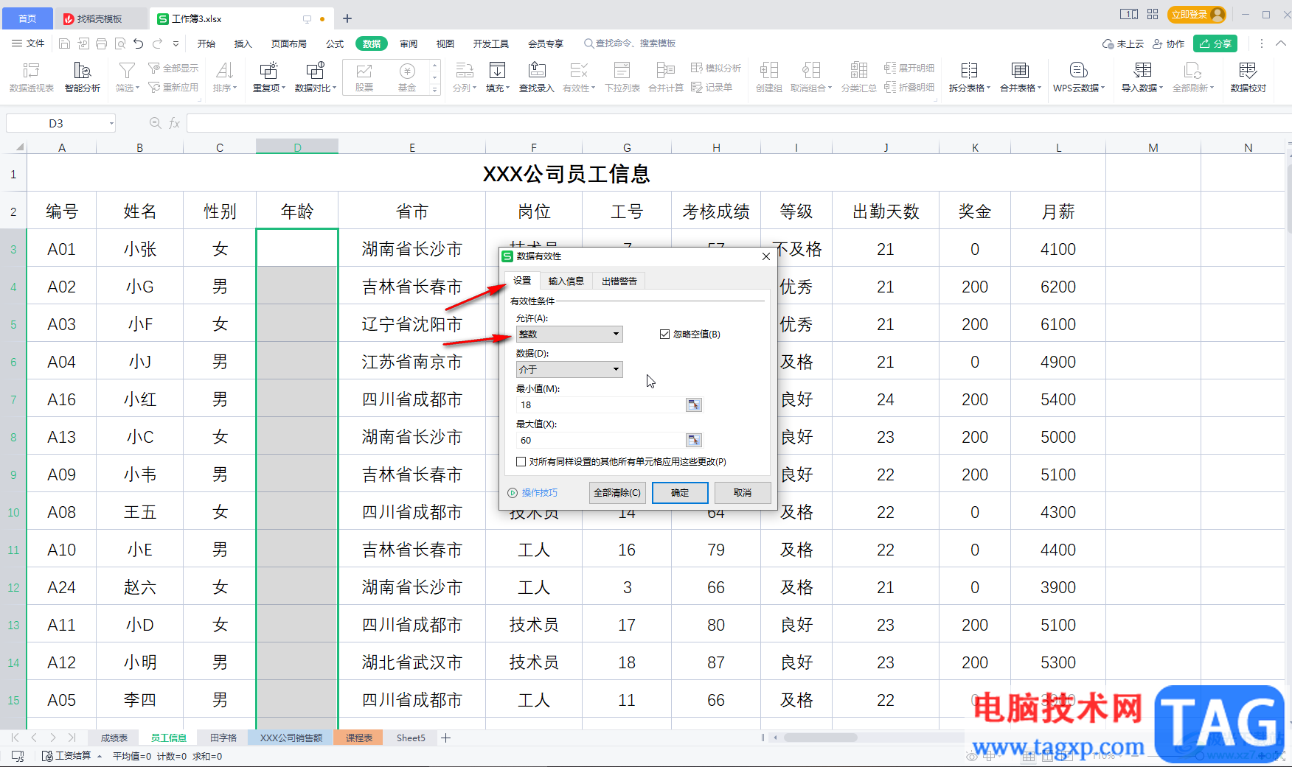Open the 数据 dropdown showing 介于
Image resolution: width=1292 pixels, height=767 pixels.
point(569,370)
